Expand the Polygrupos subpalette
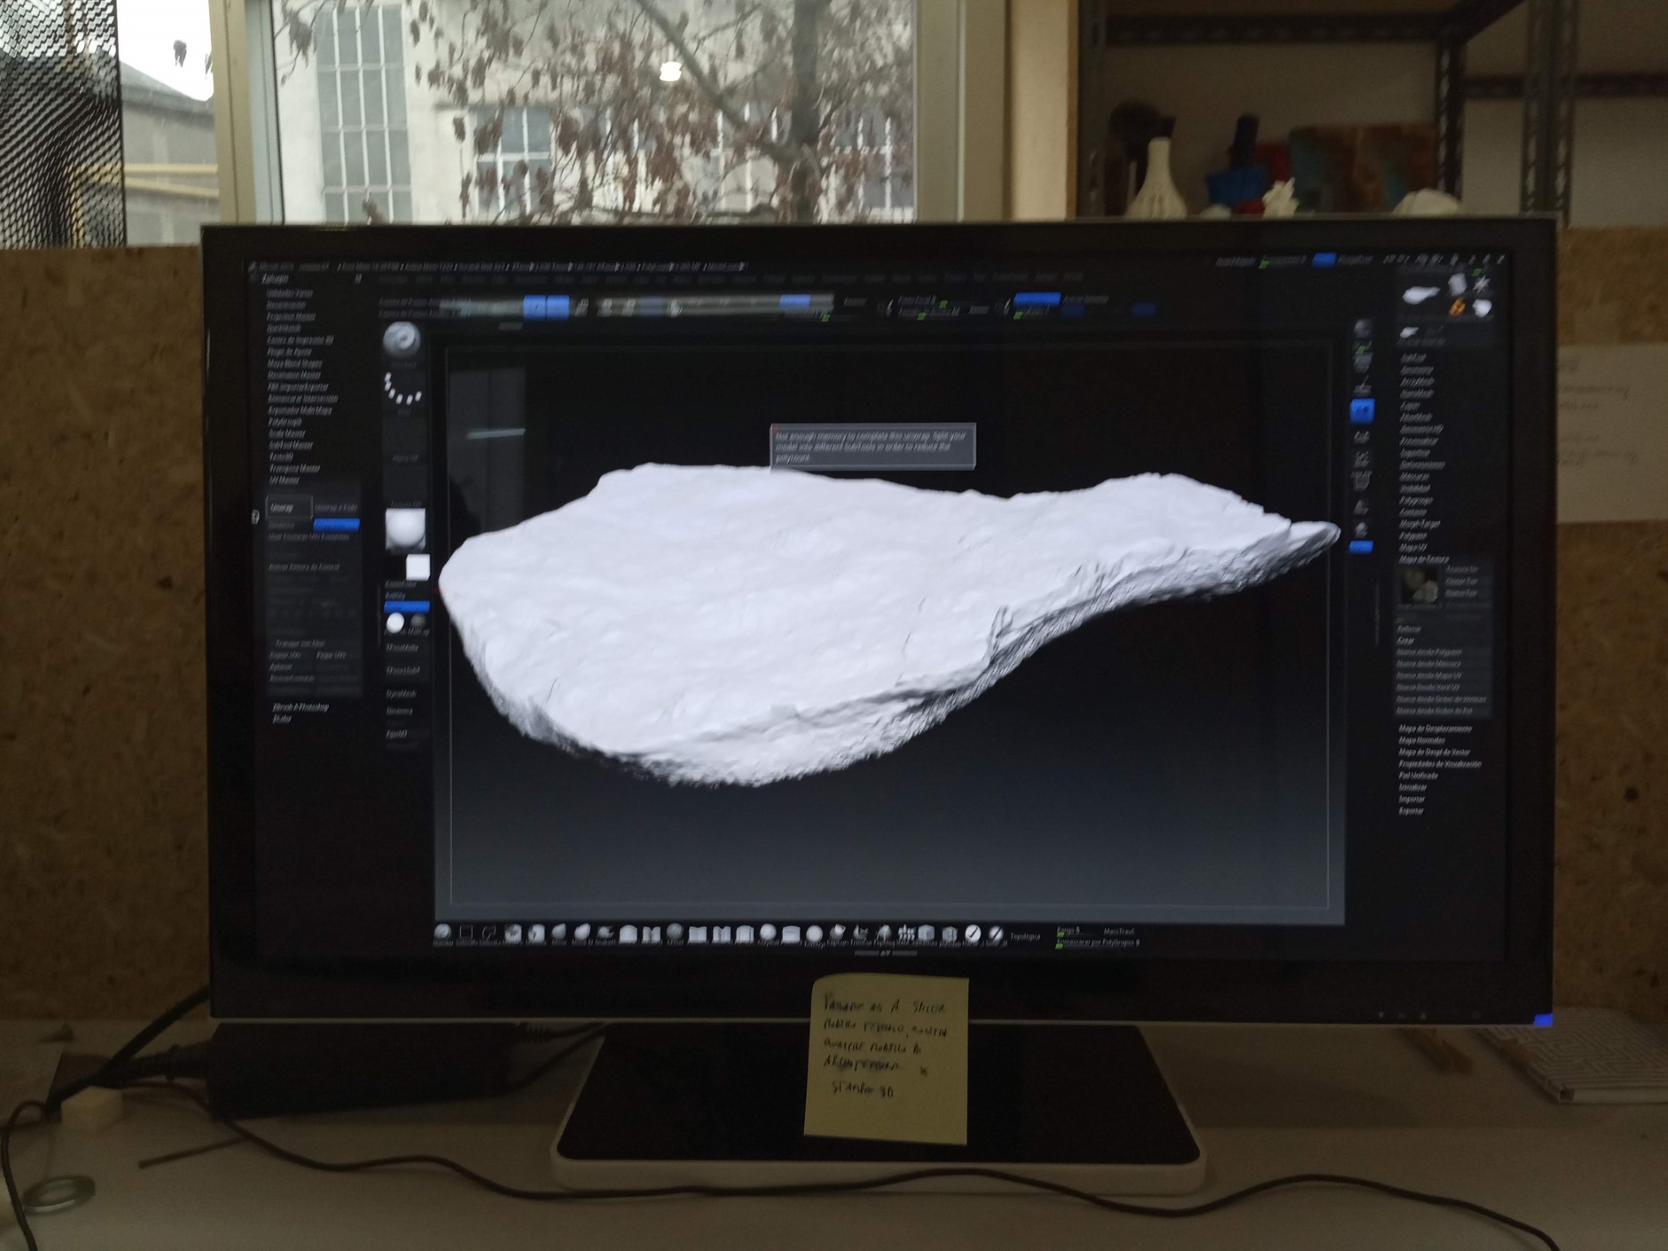This screenshot has width=1668, height=1251. pyautogui.click(x=1416, y=500)
